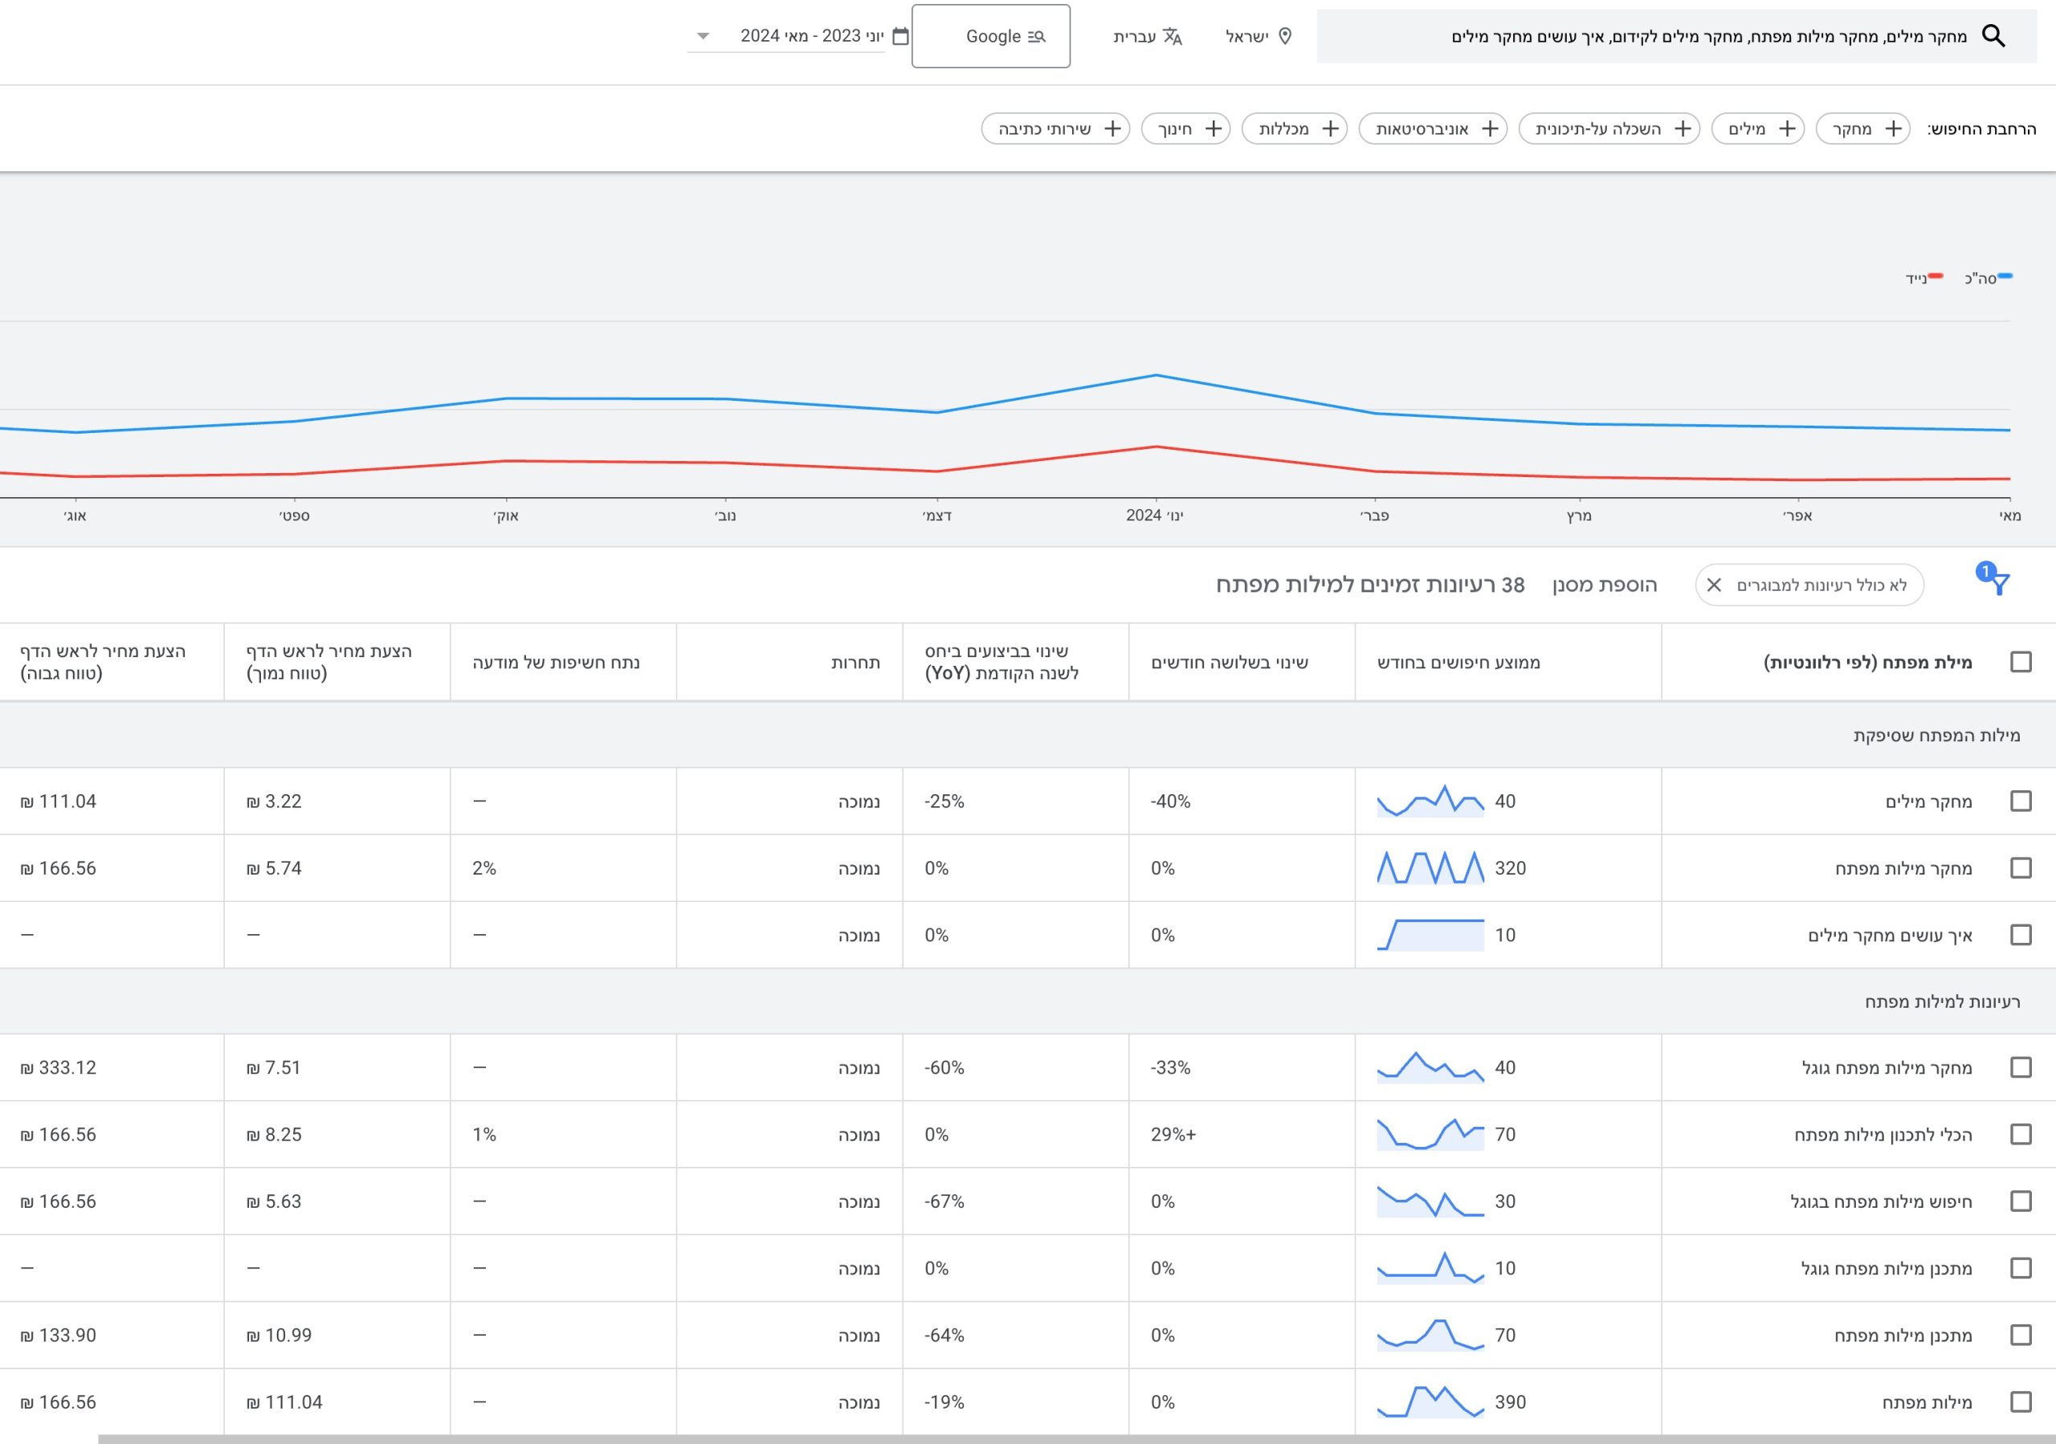Click the calendar icon by the date range
This screenshot has height=1444, width=2056.
click(x=901, y=36)
